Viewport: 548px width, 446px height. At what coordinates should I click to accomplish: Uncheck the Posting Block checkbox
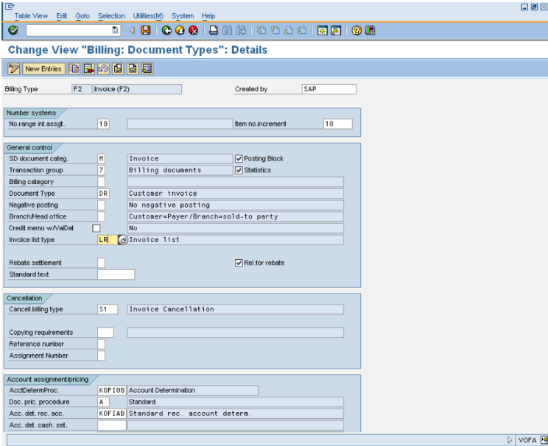(x=239, y=159)
